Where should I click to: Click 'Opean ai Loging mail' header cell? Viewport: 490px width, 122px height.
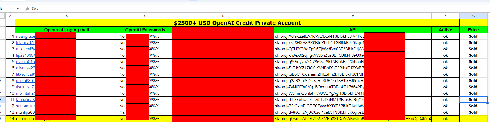[x=67, y=30]
